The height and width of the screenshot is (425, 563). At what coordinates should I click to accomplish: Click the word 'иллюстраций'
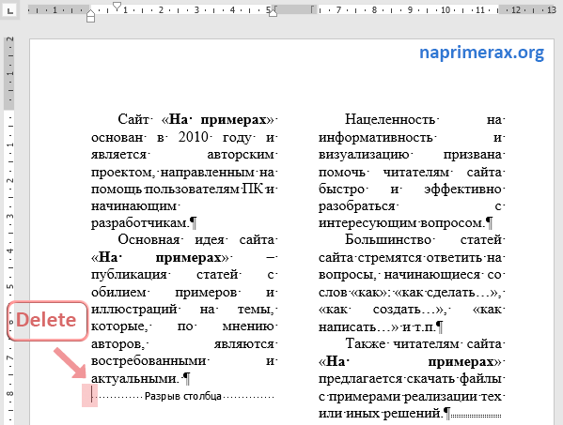point(133,310)
